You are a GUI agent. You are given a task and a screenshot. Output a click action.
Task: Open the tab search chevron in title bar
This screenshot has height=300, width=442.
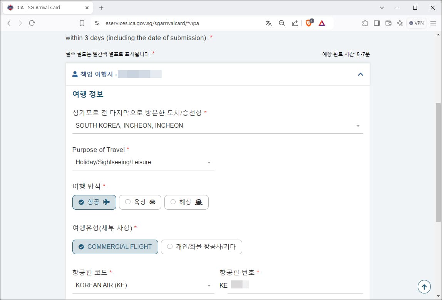tap(382, 8)
